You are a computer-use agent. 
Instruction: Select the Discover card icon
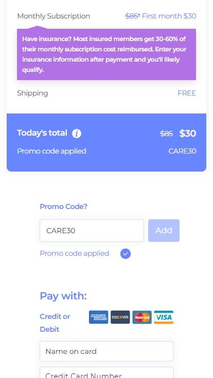coord(120,317)
